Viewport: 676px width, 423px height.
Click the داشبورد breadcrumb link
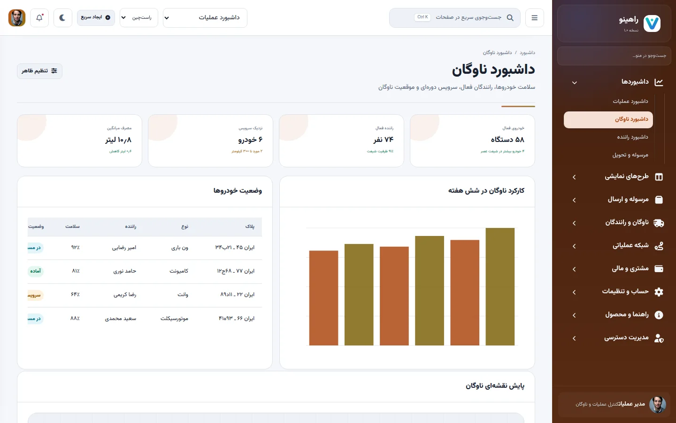(x=527, y=53)
